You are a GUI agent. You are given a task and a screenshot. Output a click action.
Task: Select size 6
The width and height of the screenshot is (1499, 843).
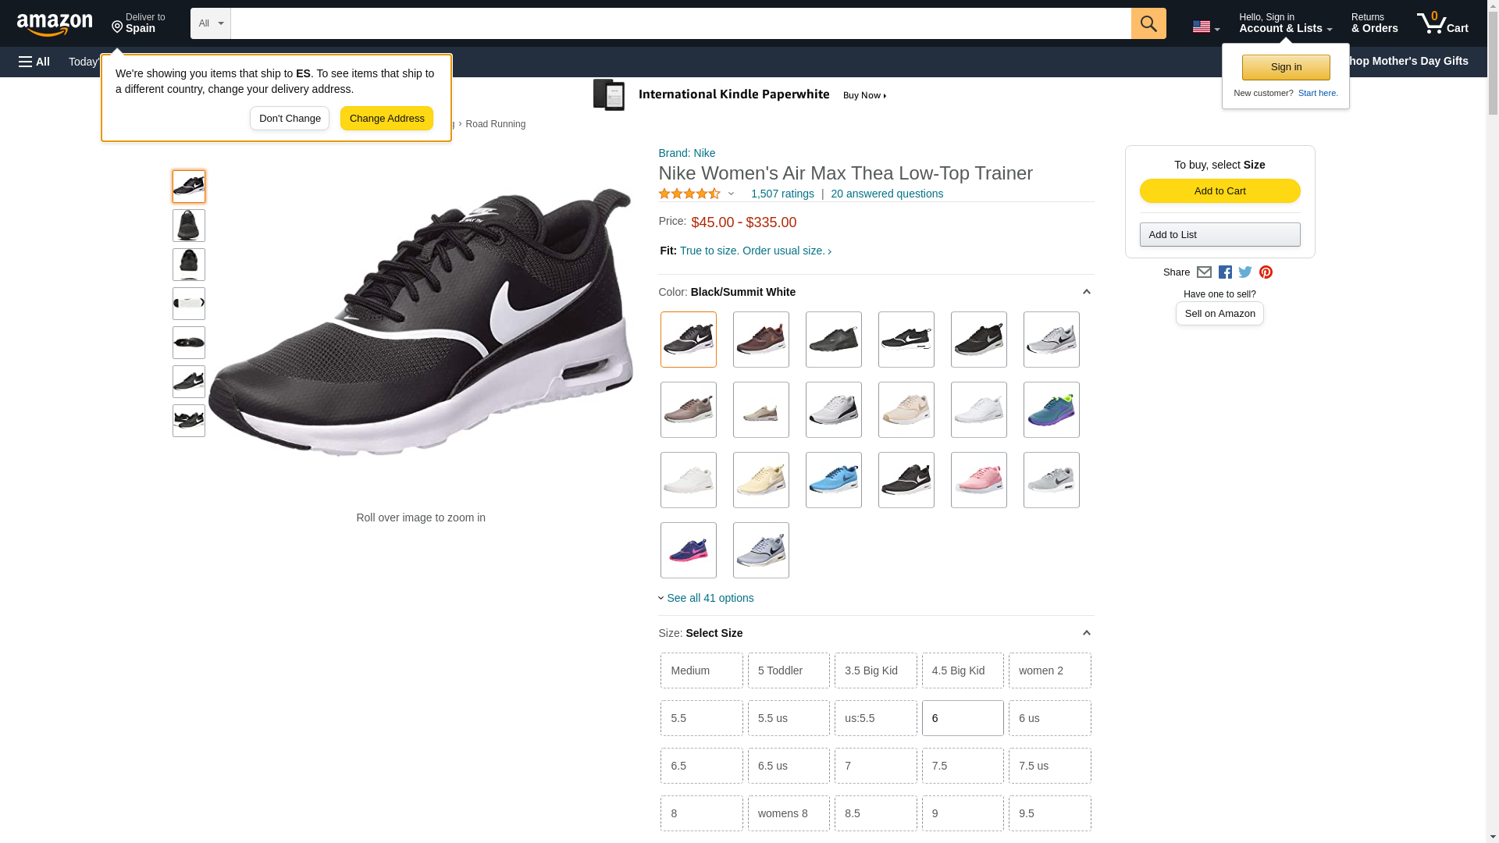962,718
